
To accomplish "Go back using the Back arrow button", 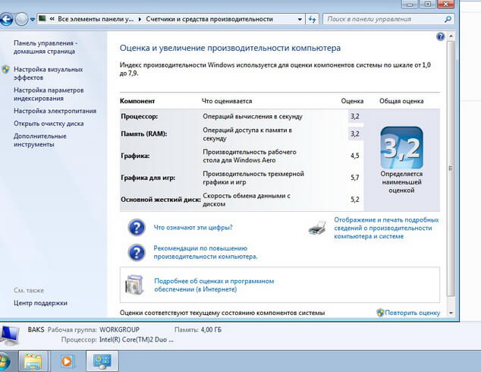I will tap(7, 17).
